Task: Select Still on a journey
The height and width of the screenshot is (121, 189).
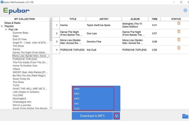Action: pos(22,105)
